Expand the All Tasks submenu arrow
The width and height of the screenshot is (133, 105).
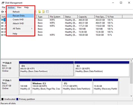tap(32, 29)
